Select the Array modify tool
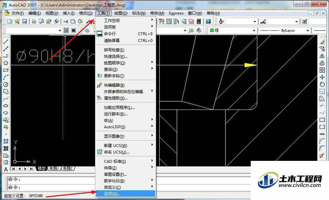The height and width of the screenshot is (200, 329). point(322,70)
